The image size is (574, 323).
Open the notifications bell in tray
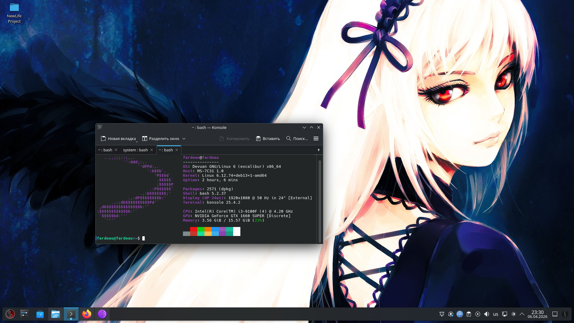coord(442,314)
